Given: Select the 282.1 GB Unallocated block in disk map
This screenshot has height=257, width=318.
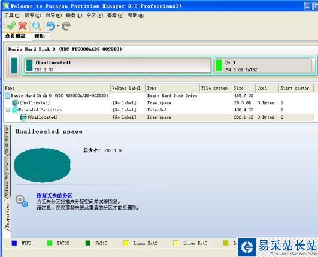Looking at the screenshot, I should [118, 65].
